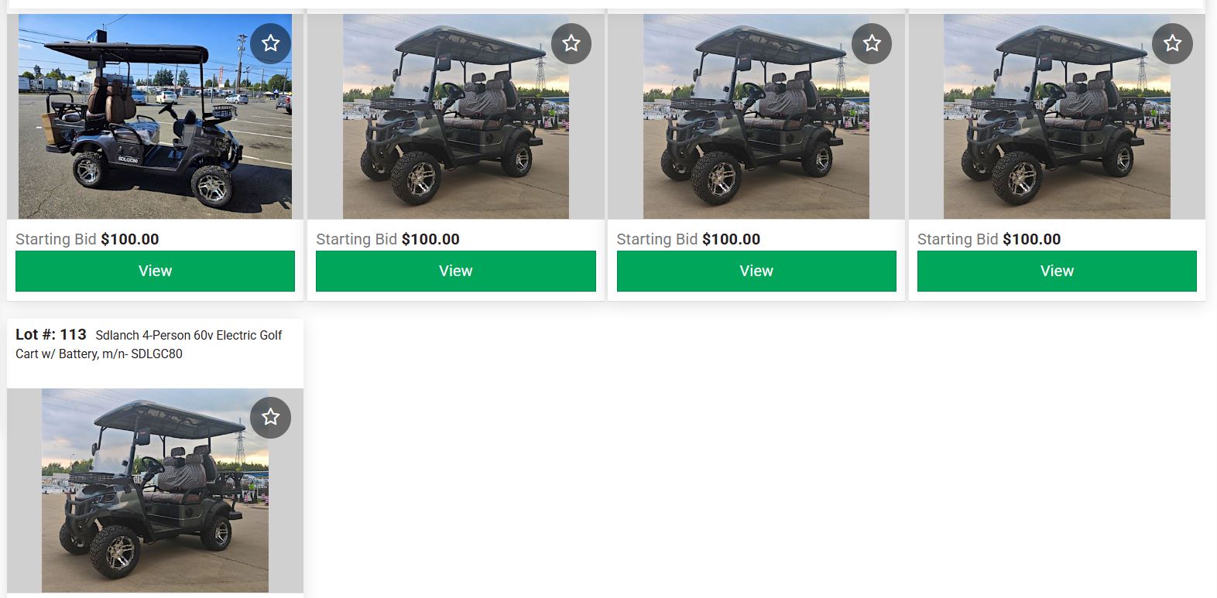This screenshot has width=1217, height=598.
Task: Open third listing's golf cart photo
Action: tap(756, 116)
